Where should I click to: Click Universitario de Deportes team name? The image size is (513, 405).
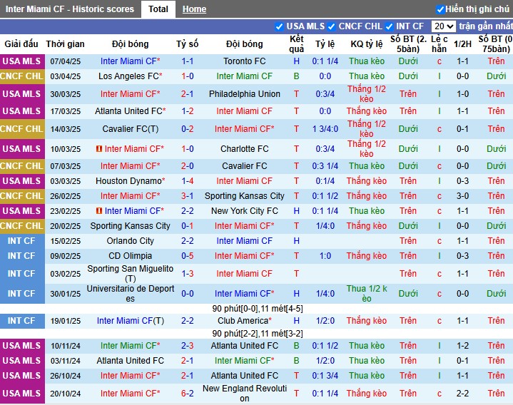pos(131,294)
